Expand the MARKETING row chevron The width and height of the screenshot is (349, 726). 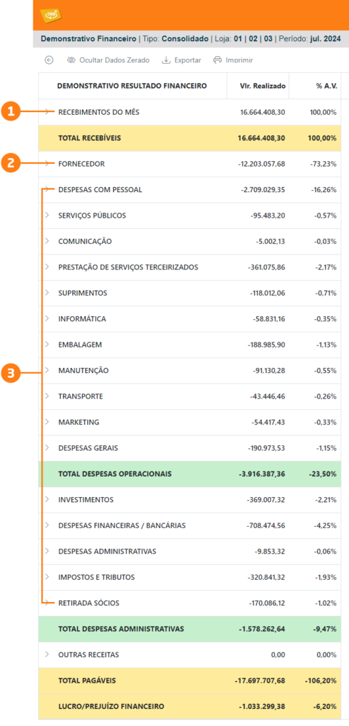coord(47,423)
